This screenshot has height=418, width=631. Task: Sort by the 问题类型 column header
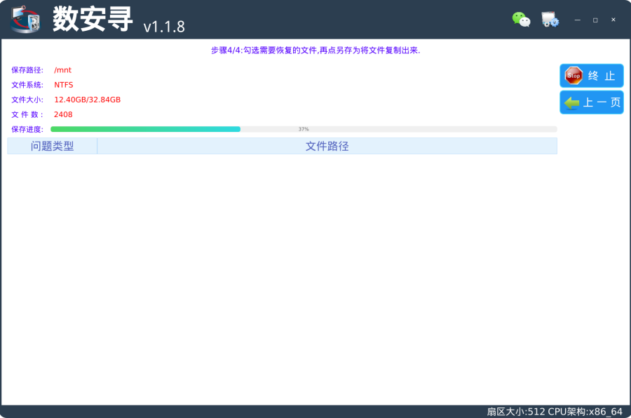click(x=52, y=146)
